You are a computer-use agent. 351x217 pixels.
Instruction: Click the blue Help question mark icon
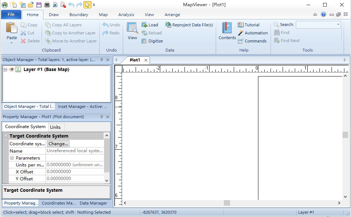[x=323, y=15]
